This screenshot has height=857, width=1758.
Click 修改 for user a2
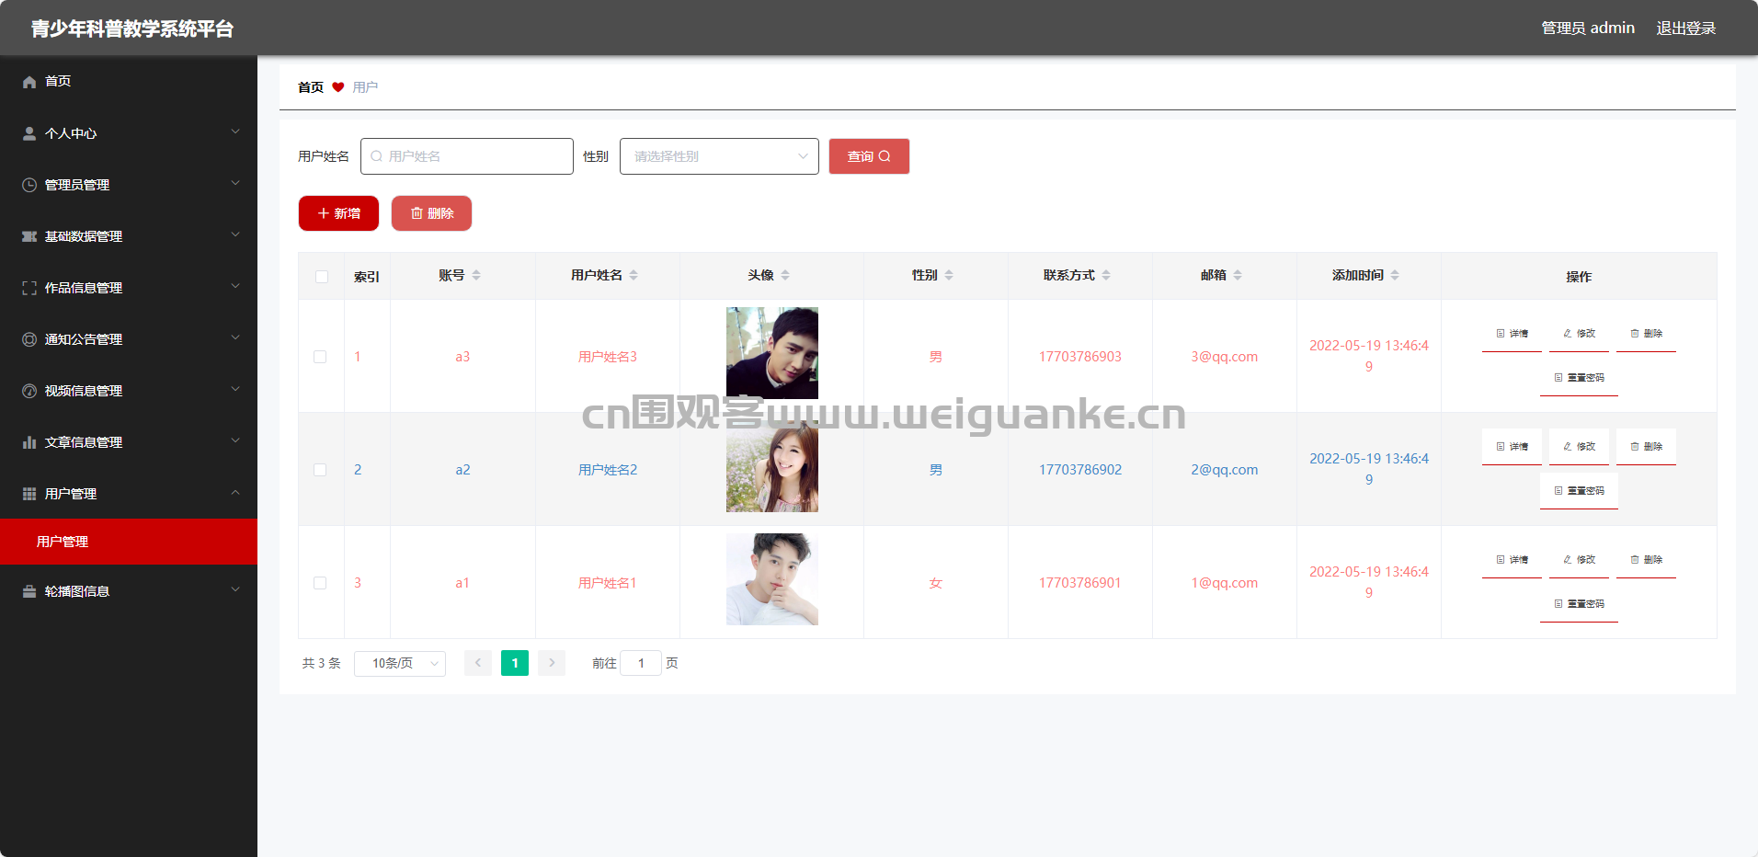[1579, 447]
